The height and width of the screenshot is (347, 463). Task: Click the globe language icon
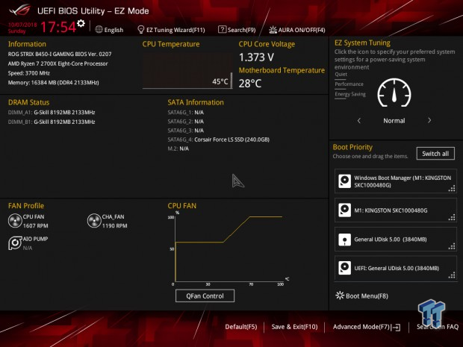(99, 30)
